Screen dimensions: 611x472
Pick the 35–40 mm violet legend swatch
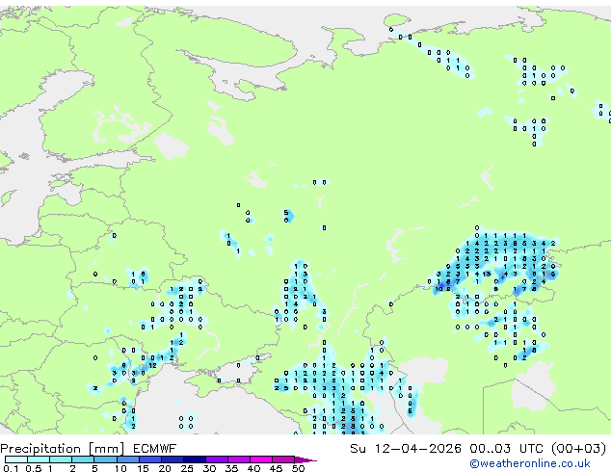coord(239,459)
